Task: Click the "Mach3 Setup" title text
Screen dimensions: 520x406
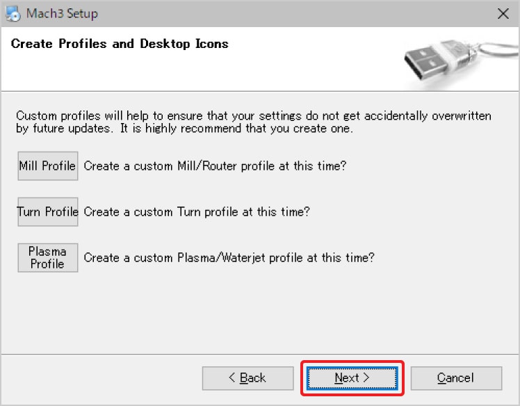Action: coord(62,13)
